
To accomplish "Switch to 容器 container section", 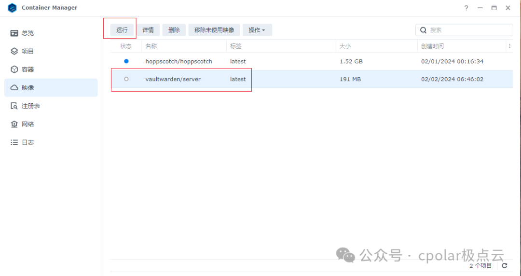I will pyautogui.click(x=51, y=69).
